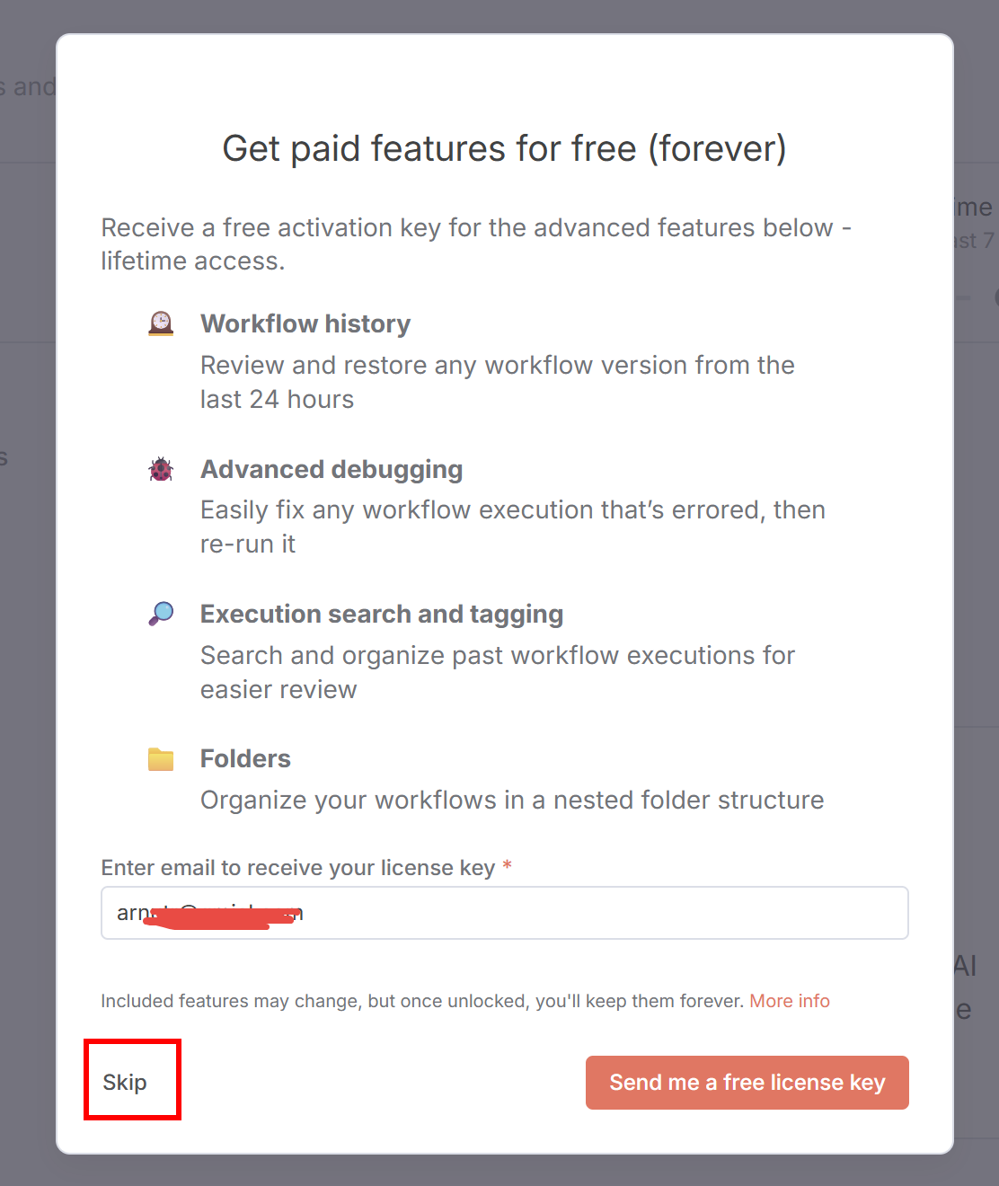The image size is (999, 1186).
Task: Click Send me a free license key
Action: [x=747, y=1083]
